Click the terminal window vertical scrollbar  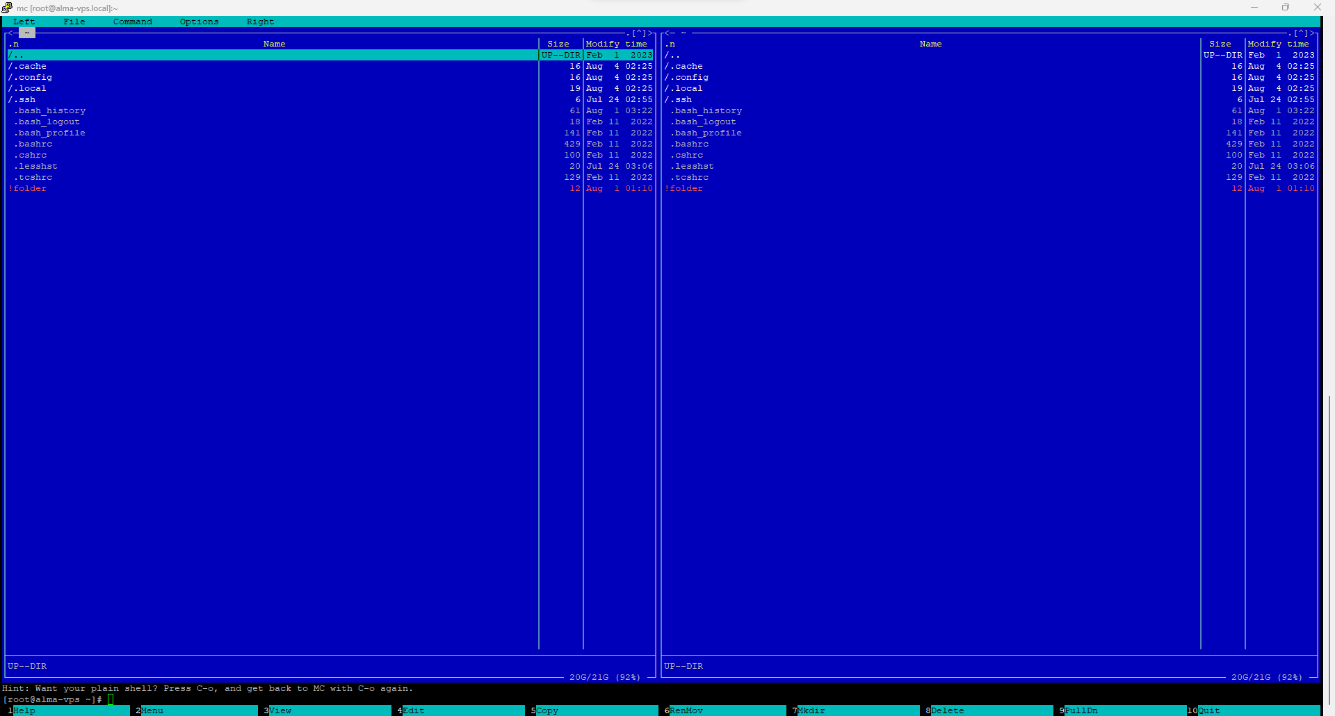[1329, 549]
